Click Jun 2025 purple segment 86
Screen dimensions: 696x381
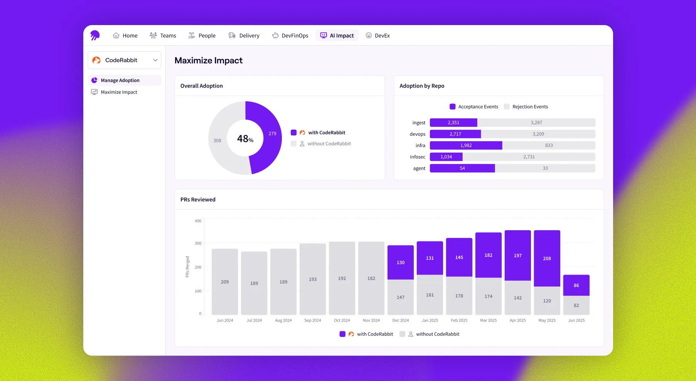click(x=576, y=285)
